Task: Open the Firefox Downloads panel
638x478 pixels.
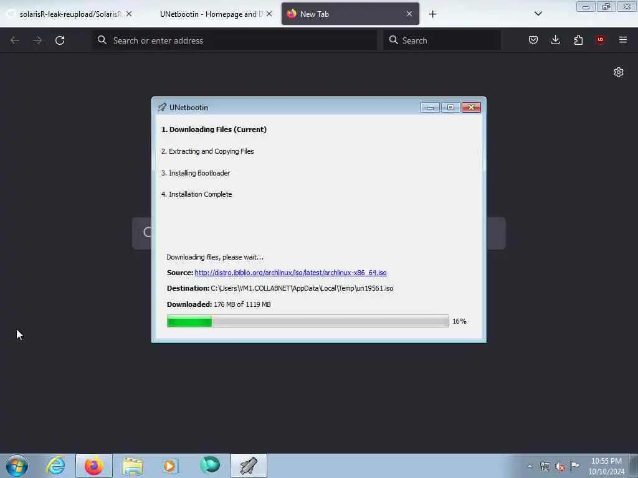Action: tap(555, 40)
